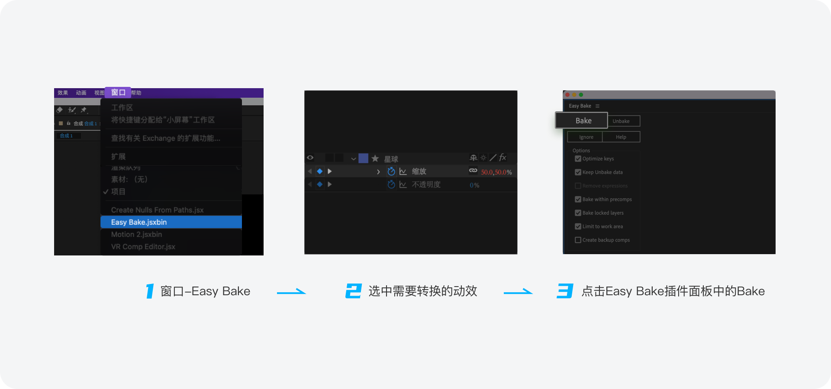Toggle visibility eye of 星球 layer

310,158
